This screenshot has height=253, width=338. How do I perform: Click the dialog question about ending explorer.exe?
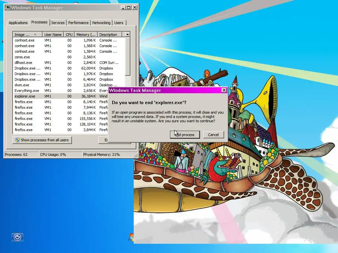(149, 103)
